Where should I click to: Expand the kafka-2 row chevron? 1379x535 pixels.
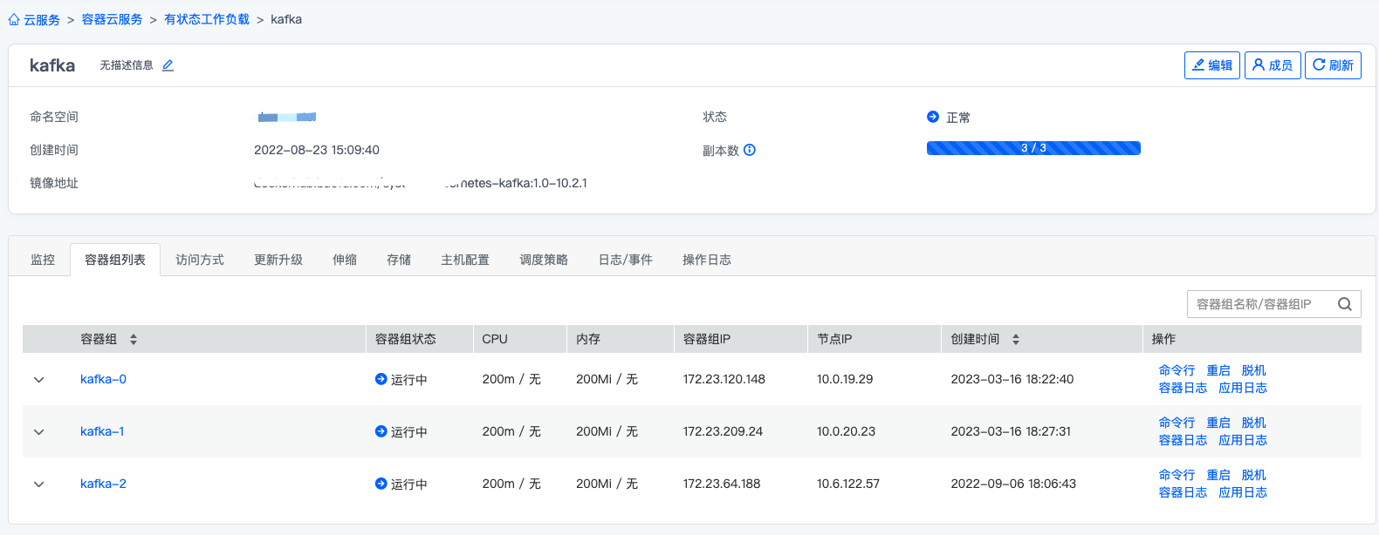coord(38,484)
